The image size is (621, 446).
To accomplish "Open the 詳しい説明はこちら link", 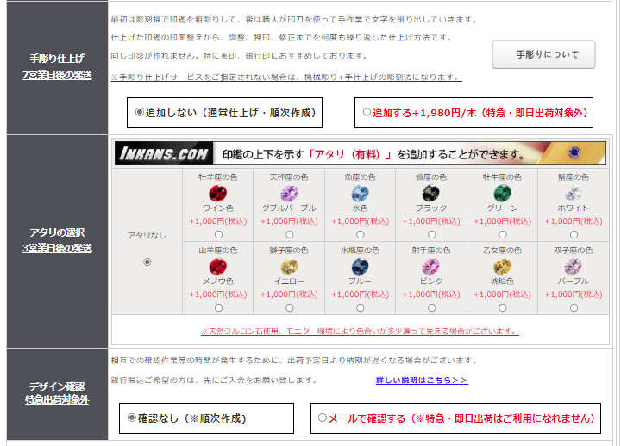I will (422, 381).
